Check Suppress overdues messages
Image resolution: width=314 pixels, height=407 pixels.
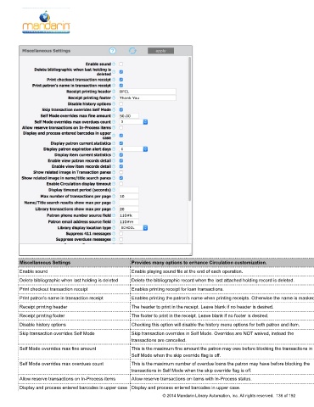pyautogui.click(x=121, y=240)
